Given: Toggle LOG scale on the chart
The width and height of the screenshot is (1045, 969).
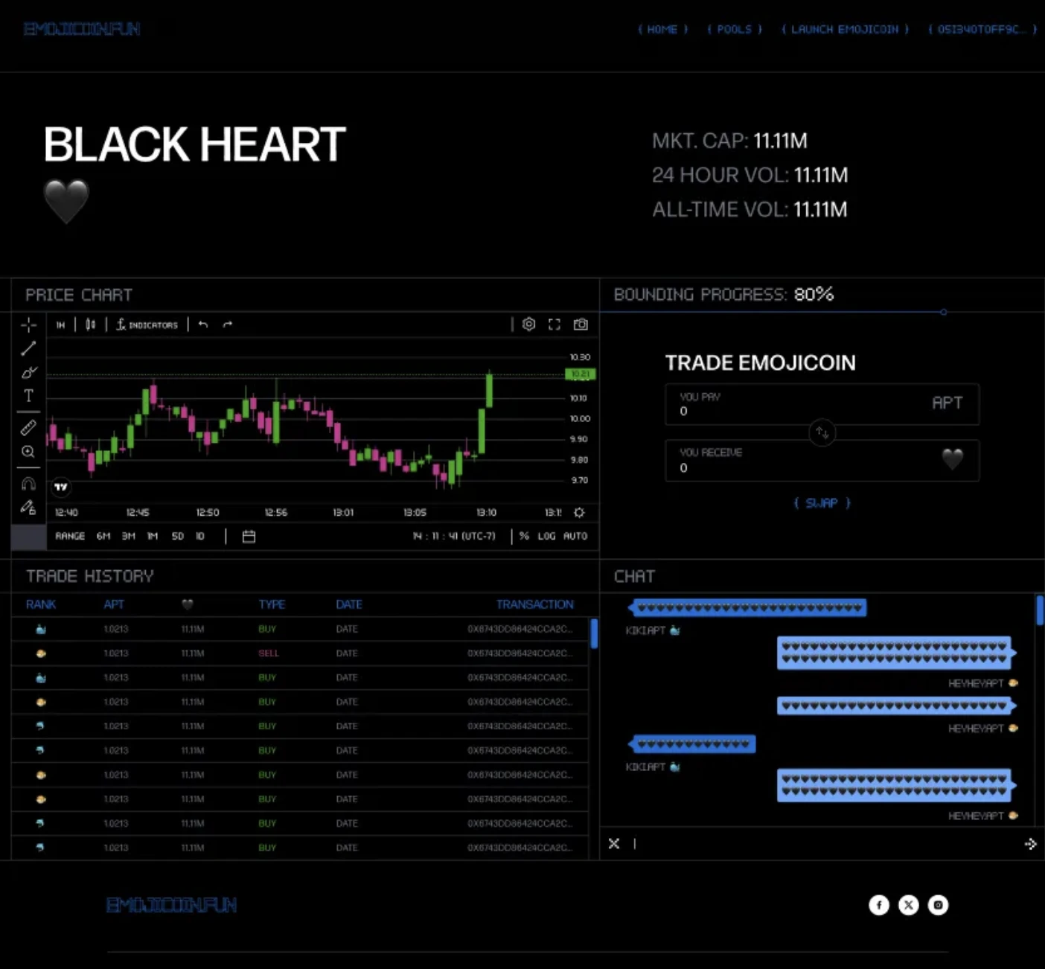Looking at the screenshot, I should pos(546,536).
